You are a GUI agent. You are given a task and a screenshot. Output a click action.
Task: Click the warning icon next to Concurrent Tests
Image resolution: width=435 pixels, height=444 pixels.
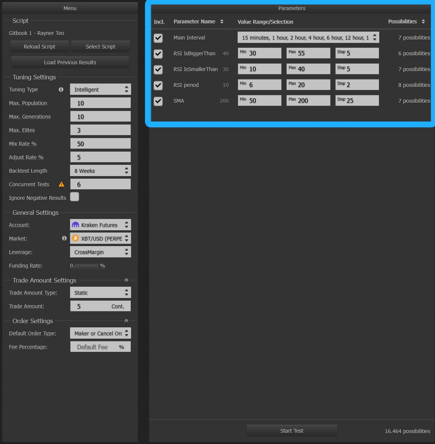61,184
